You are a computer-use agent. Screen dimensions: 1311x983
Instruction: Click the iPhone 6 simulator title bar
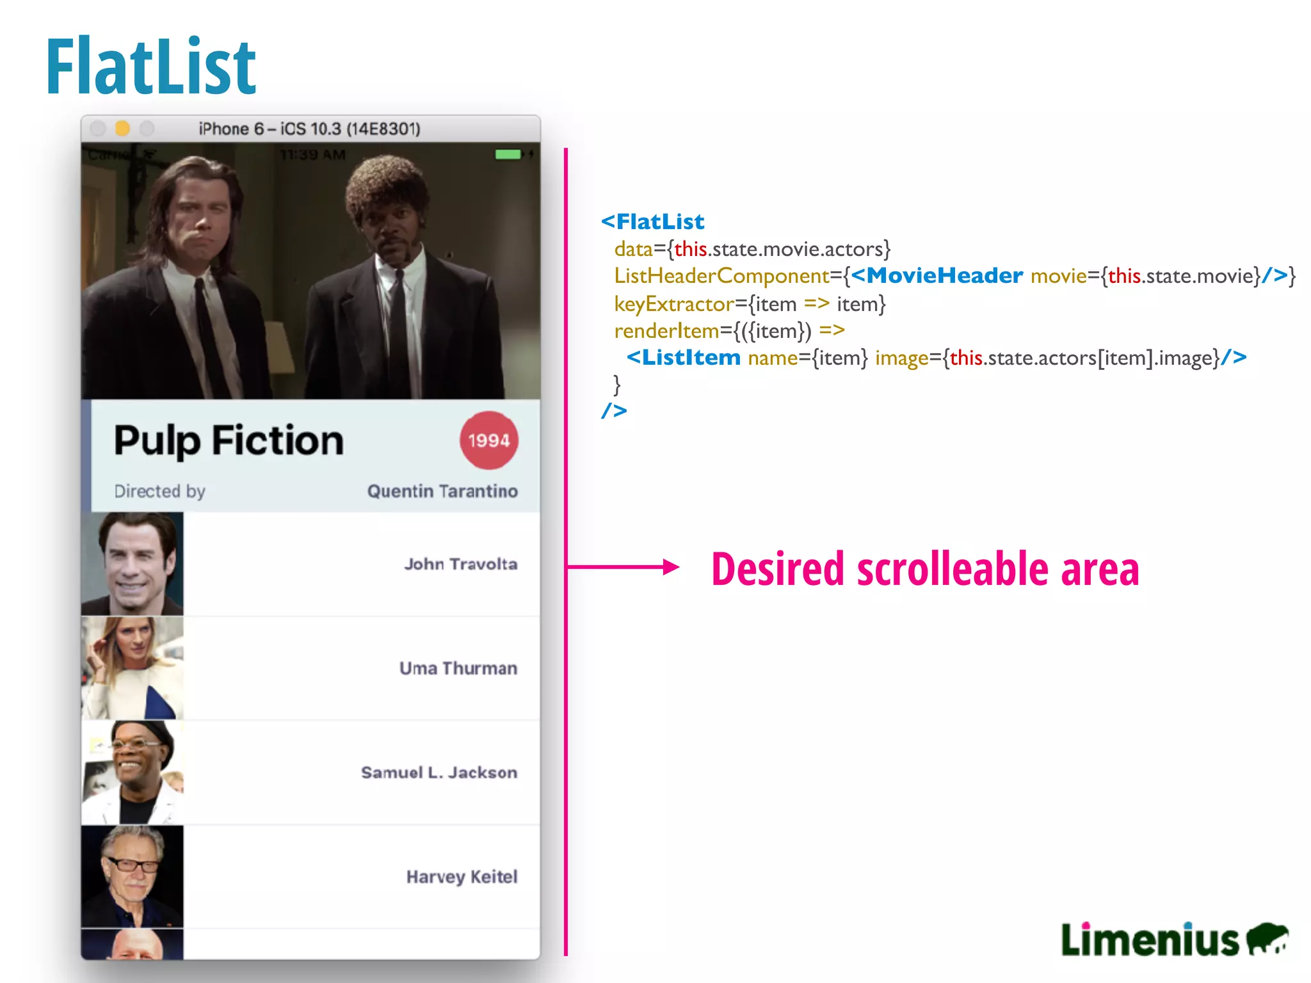pyautogui.click(x=309, y=129)
